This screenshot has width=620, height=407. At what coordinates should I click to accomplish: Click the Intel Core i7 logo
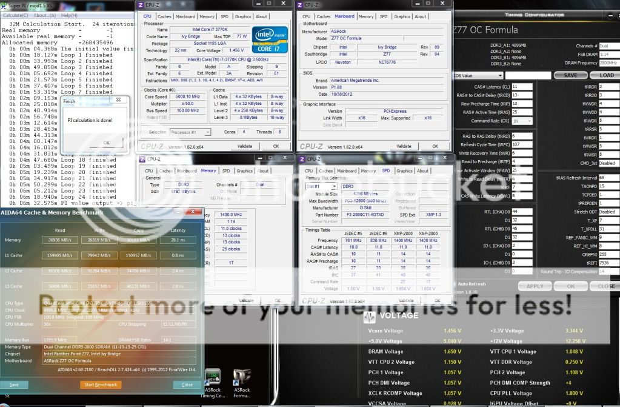pyautogui.click(x=269, y=39)
